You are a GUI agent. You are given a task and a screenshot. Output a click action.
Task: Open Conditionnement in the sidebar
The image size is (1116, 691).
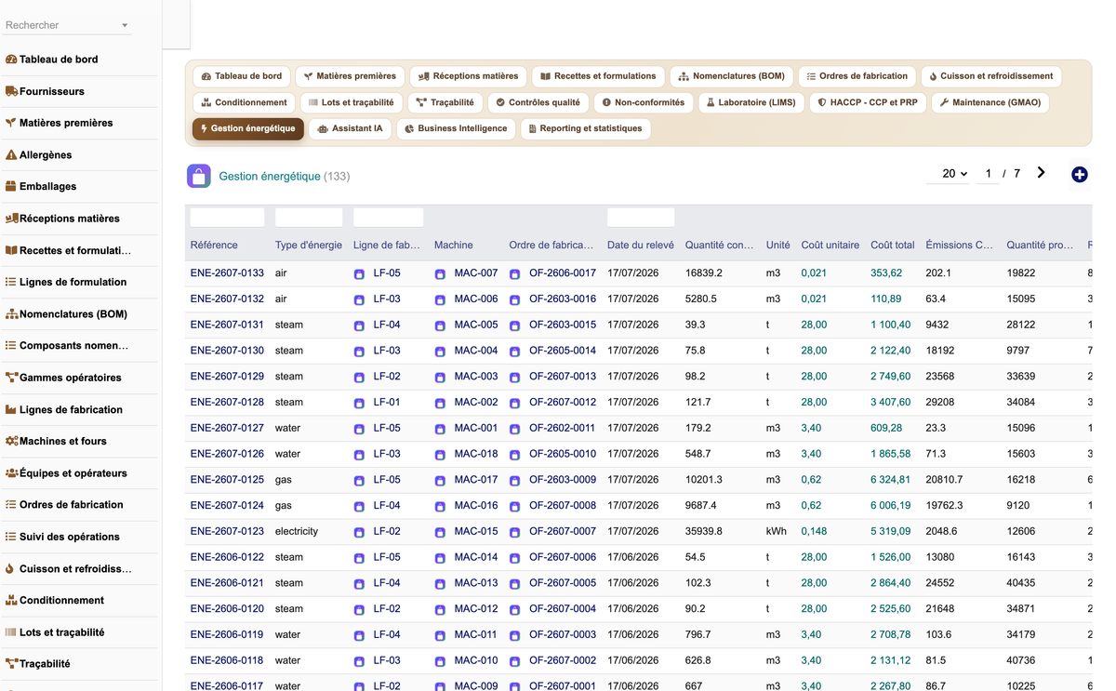55,601
